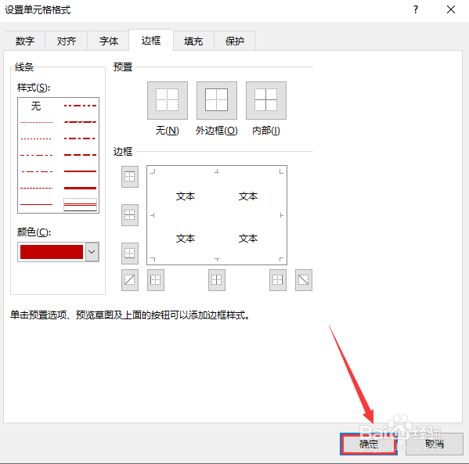The height and width of the screenshot is (464, 469).
Task: Switch to the 保护 tab
Action: 235,41
